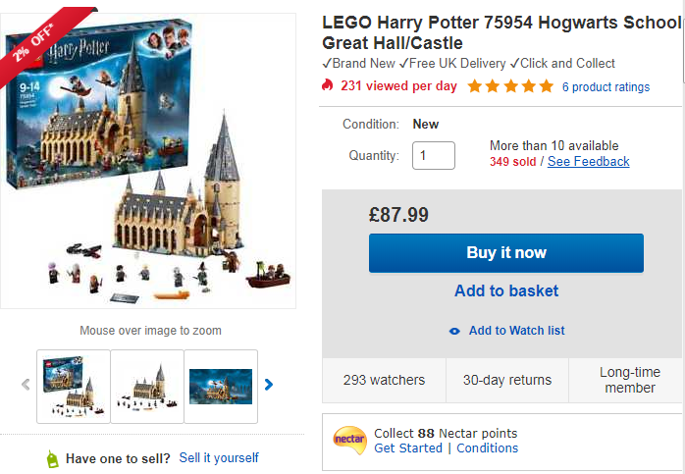Viewport: 685px width, 474px height.
Task: Open Nectar Get Started link
Action: (408, 448)
